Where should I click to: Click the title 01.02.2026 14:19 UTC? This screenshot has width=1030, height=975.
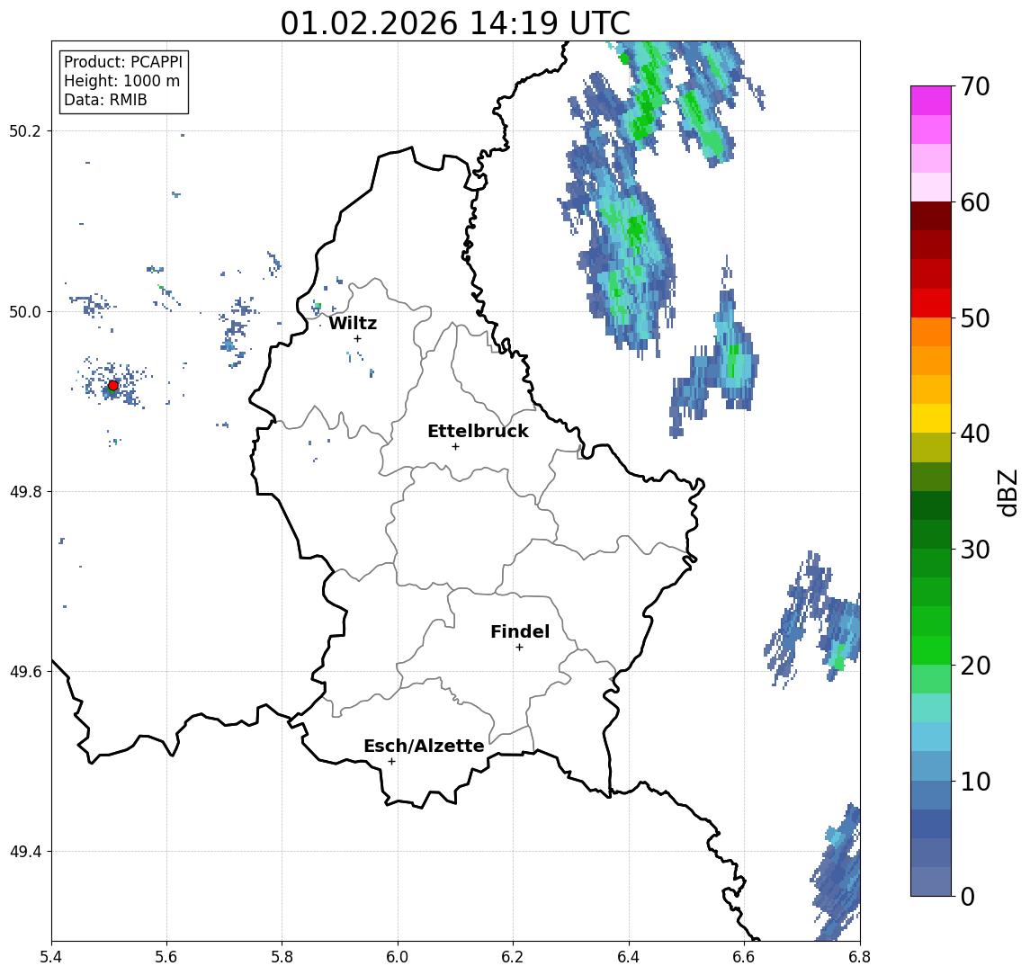[455, 23]
